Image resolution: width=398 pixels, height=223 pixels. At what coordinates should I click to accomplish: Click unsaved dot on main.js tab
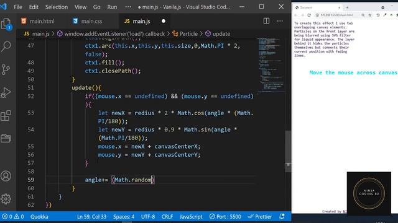[x=164, y=21]
